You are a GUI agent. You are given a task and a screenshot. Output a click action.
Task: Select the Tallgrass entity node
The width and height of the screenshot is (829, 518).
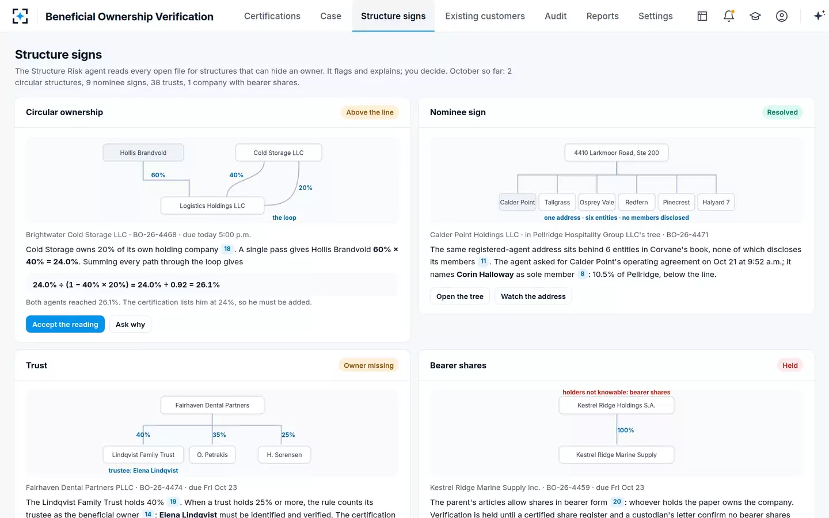click(557, 202)
